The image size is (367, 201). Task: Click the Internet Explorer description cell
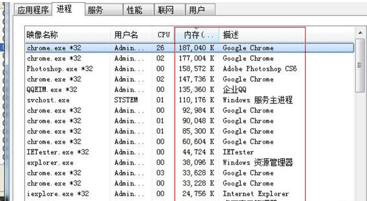[x=256, y=194]
